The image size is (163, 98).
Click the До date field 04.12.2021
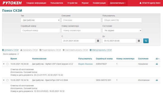(119, 41)
